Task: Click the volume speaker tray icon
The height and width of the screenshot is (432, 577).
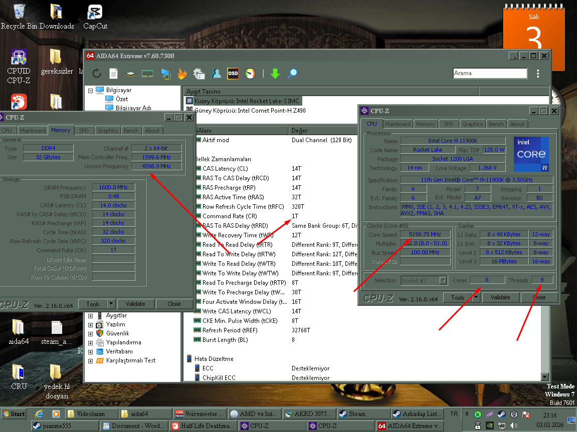Action: tap(514, 425)
